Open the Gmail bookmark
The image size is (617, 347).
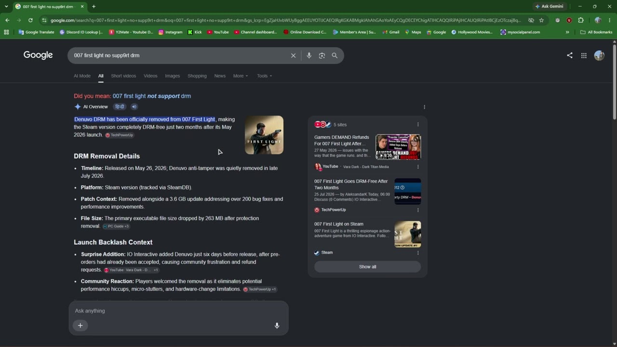click(391, 32)
